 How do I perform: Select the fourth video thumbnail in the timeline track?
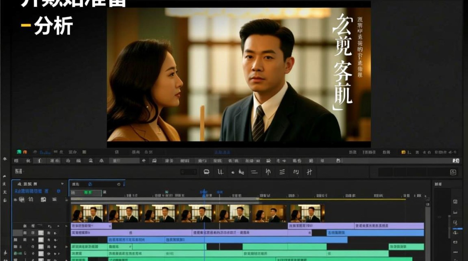(x=196, y=213)
